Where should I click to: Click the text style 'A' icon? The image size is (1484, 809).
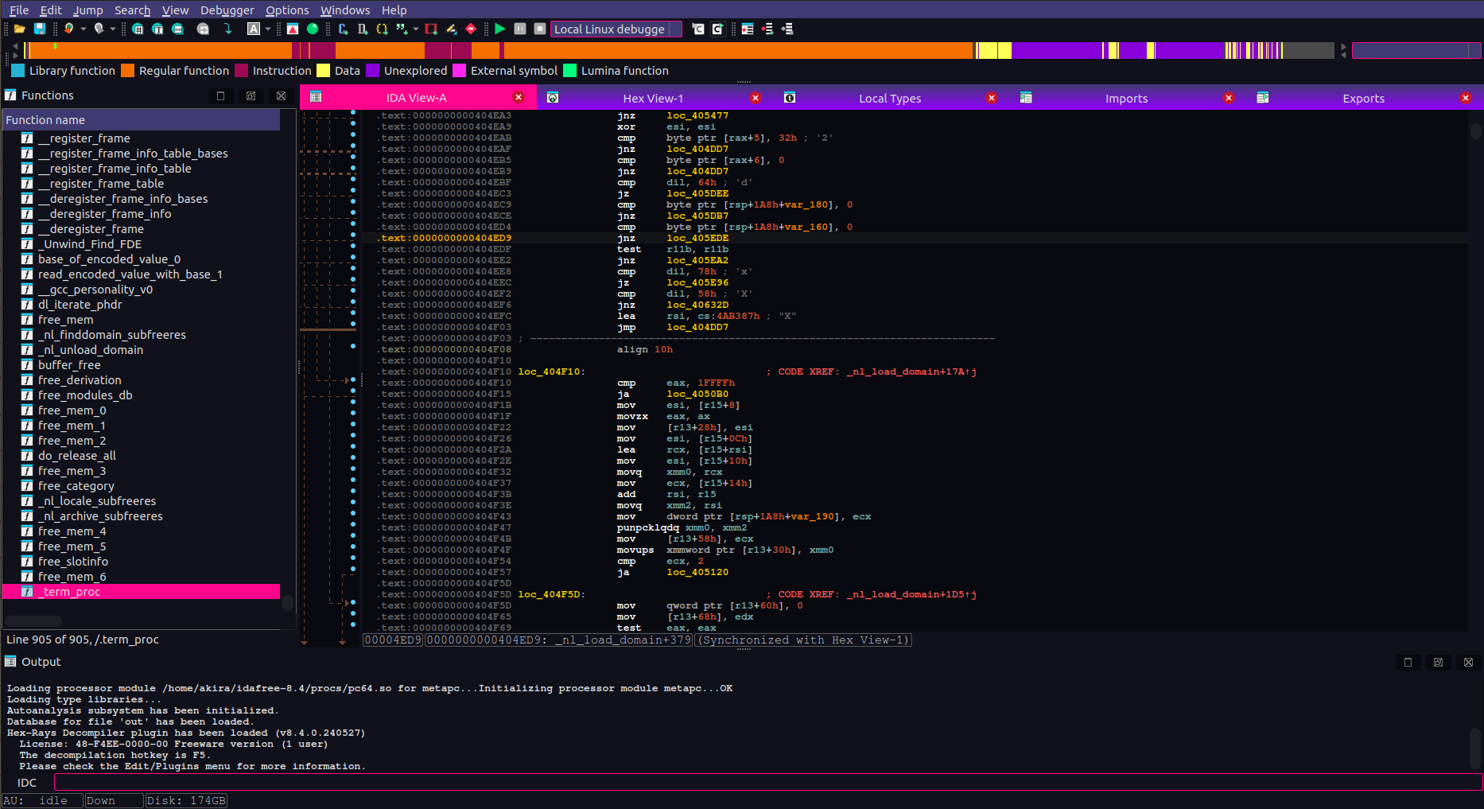pyautogui.click(x=254, y=29)
